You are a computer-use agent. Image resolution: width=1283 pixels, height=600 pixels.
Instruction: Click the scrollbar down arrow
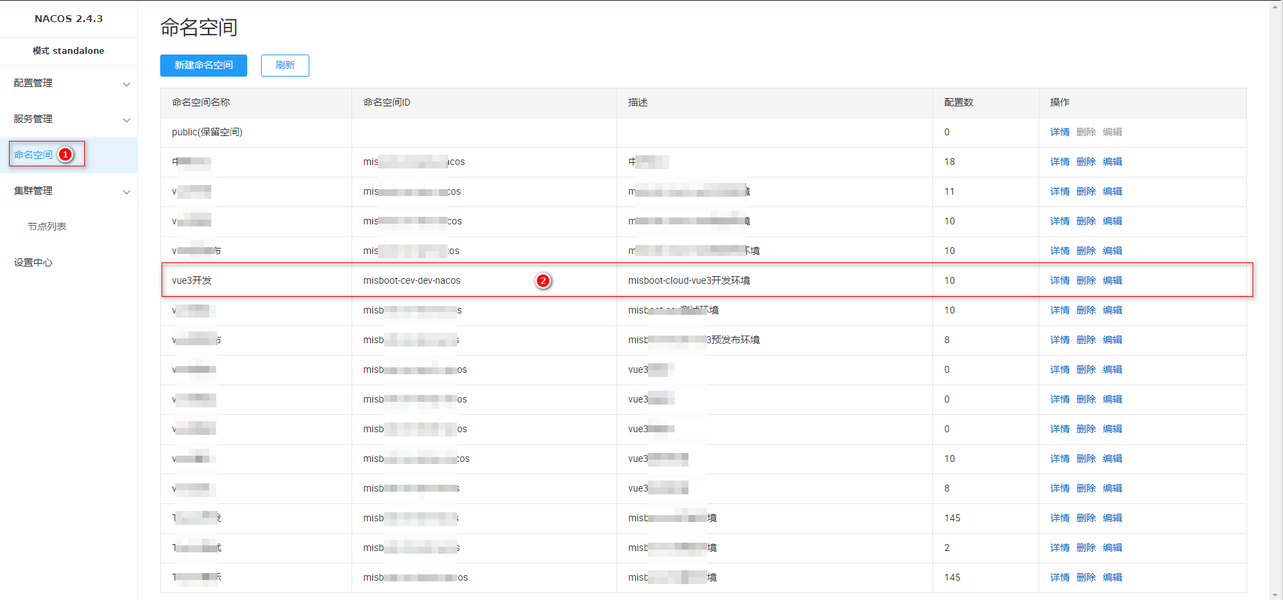[1275, 594]
